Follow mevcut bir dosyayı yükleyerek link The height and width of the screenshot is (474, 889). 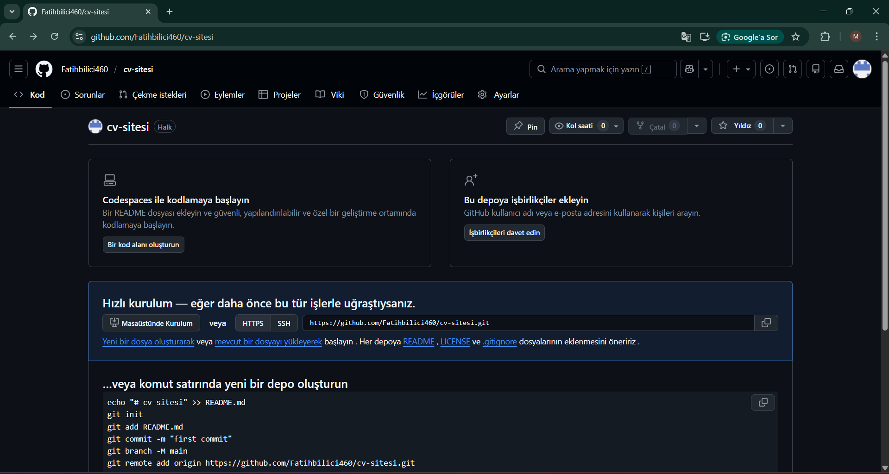click(268, 342)
